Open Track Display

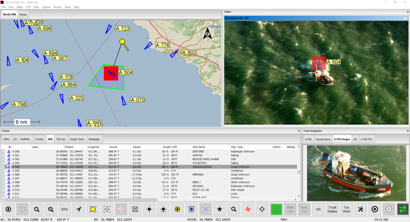click(x=333, y=209)
